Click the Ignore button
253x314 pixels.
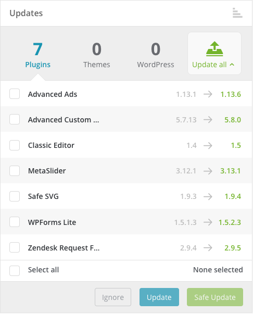pyautogui.click(x=113, y=297)
